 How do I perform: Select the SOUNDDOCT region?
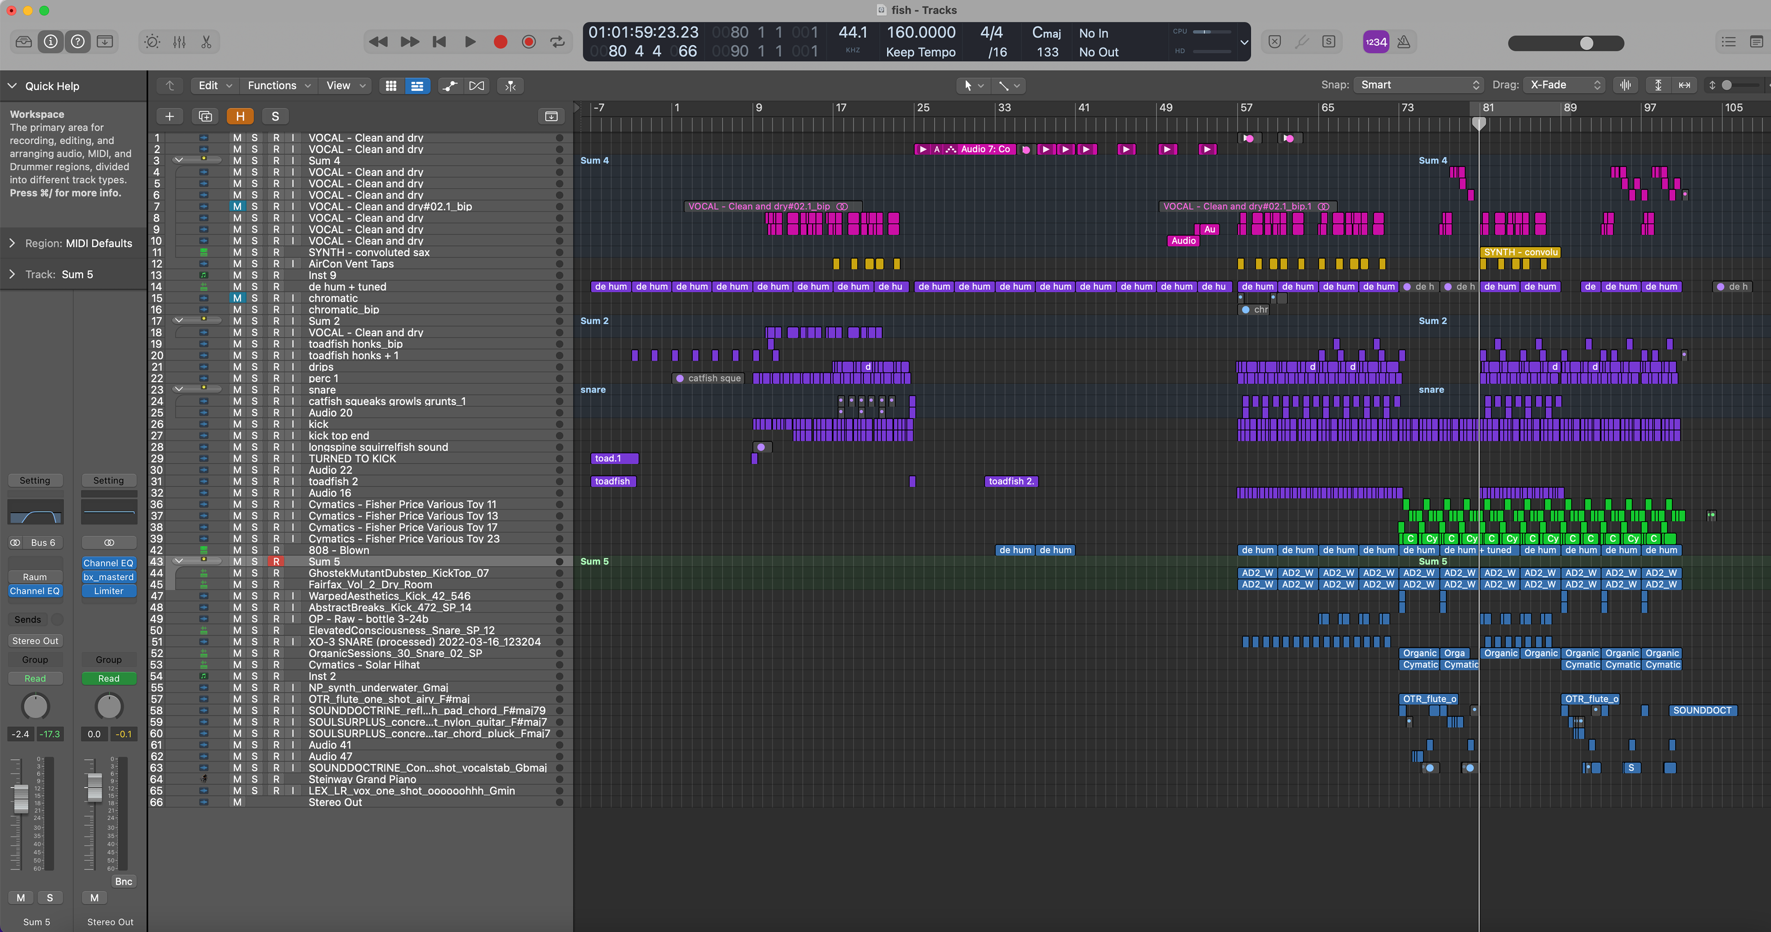(x=1703, y=711)
